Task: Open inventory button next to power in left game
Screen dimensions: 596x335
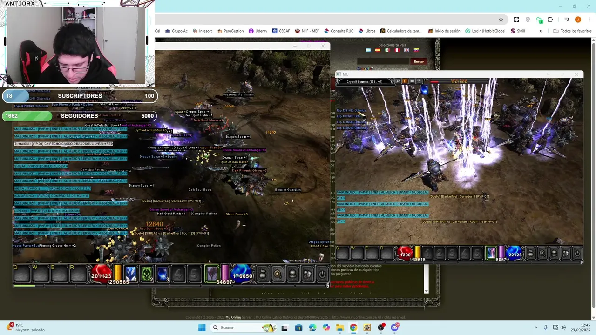Action: (307, 274)
